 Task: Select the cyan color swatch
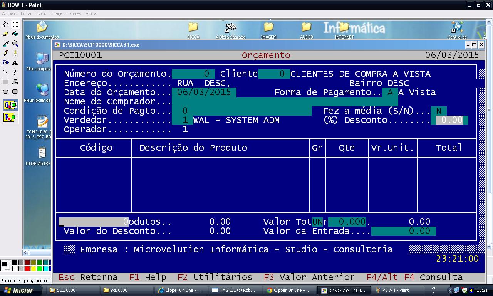click(x=45, y=269)
